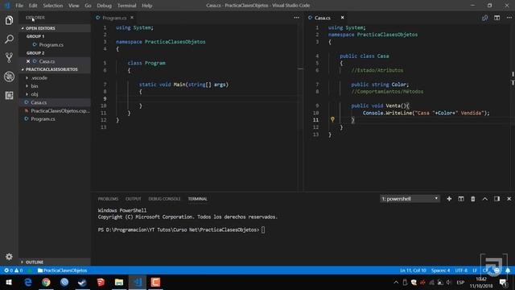This screenshot has width=515, height=290.
Task: Move the panel to the right
Action: click(497, 199)
